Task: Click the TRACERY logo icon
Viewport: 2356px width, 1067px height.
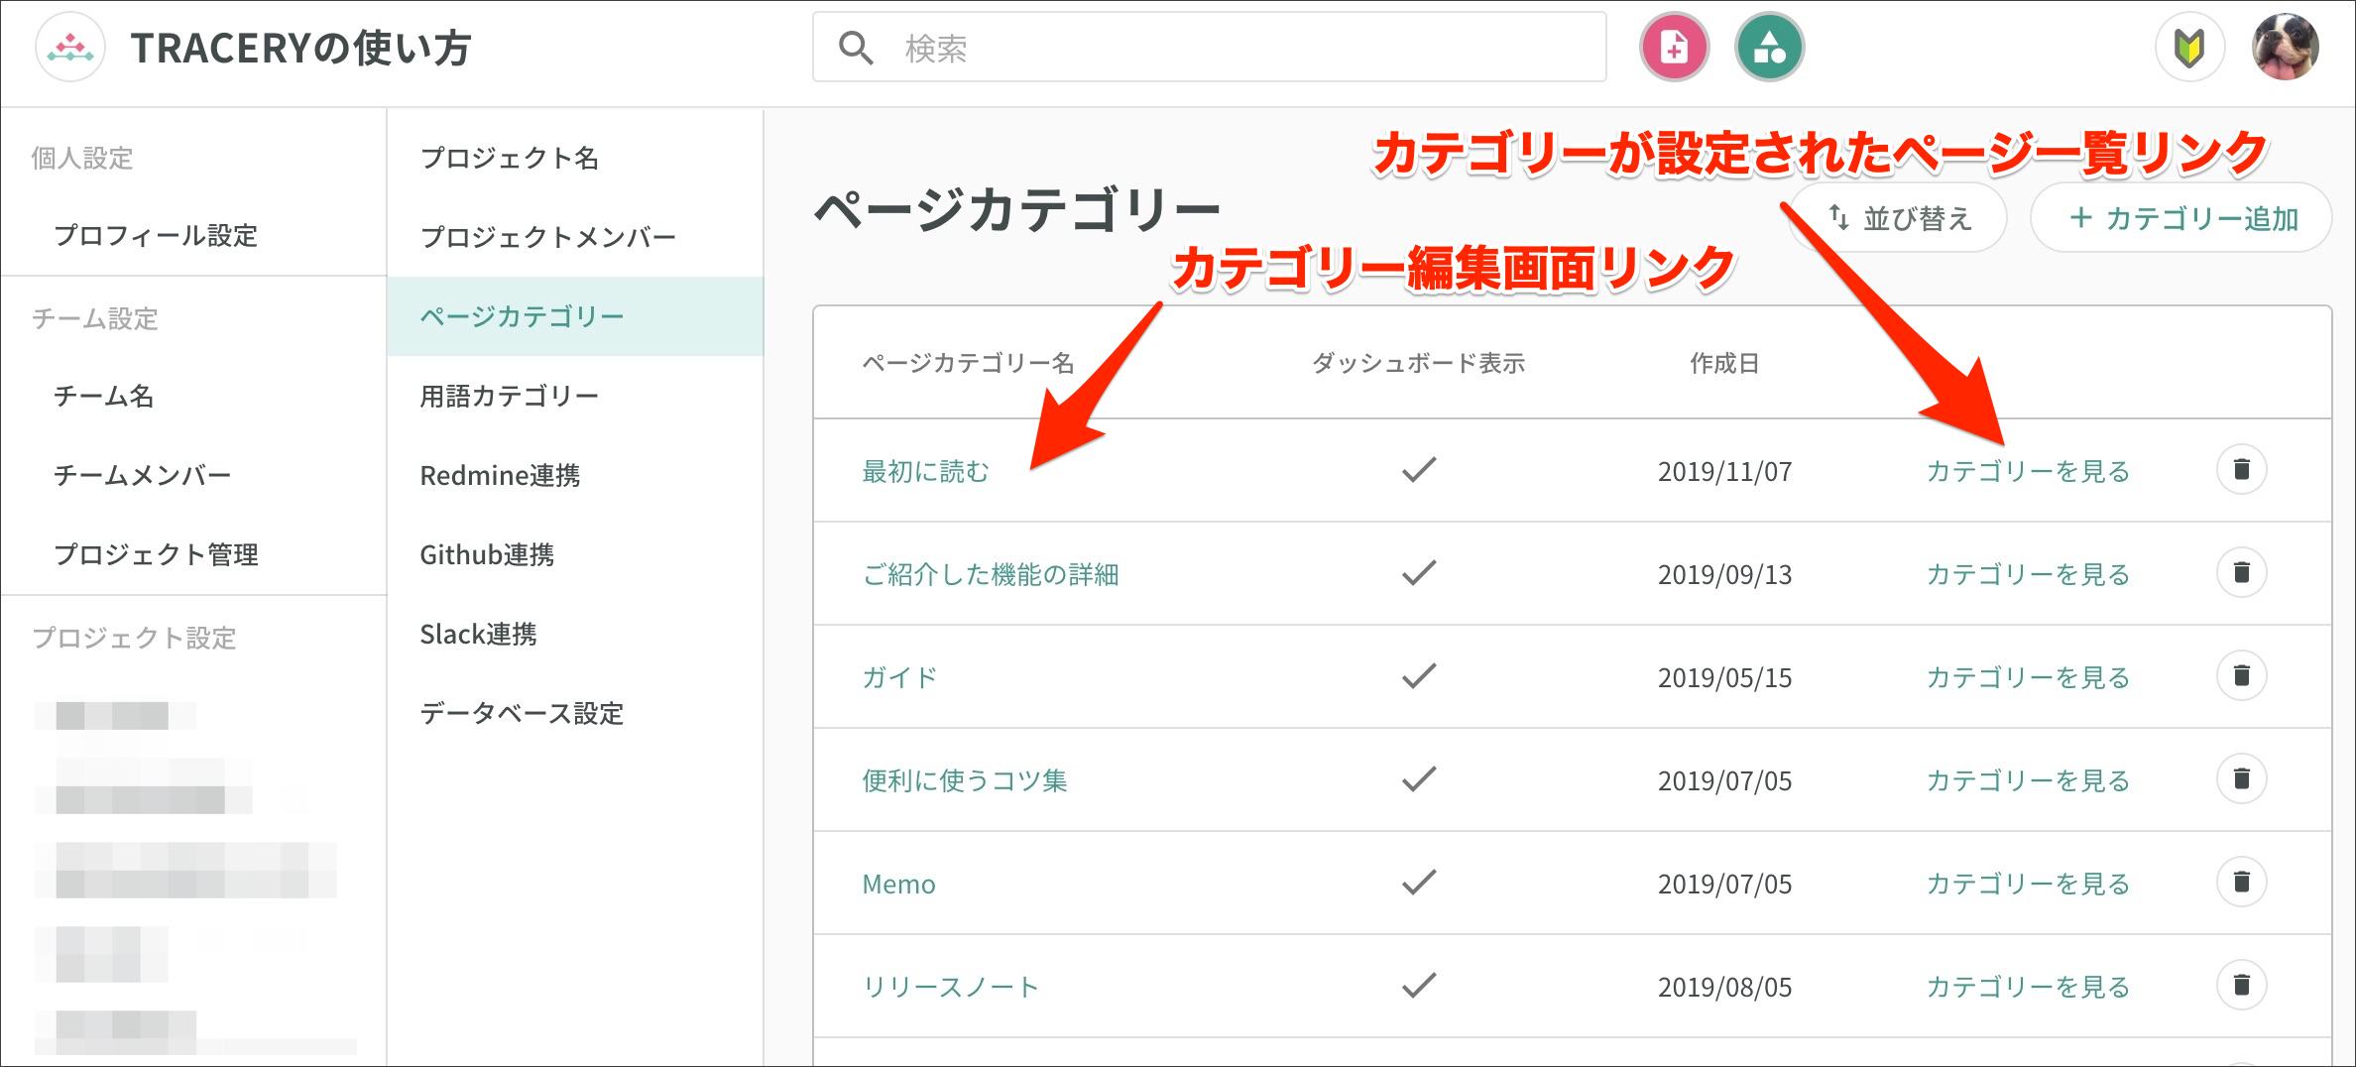Action: pyautogui.click(x=70, y=48)
